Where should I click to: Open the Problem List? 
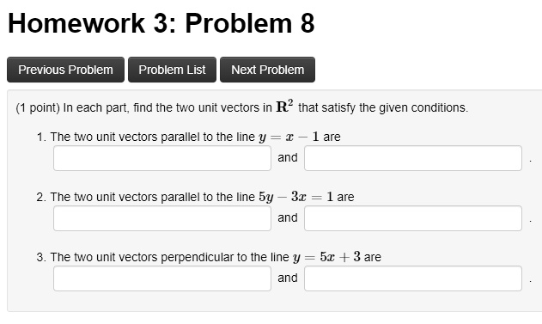click(x=172, y=70)
